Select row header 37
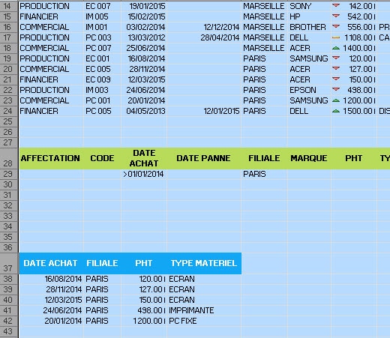This screenshot has width=390, height=338. pyautogui.click(x=9, y=263)
